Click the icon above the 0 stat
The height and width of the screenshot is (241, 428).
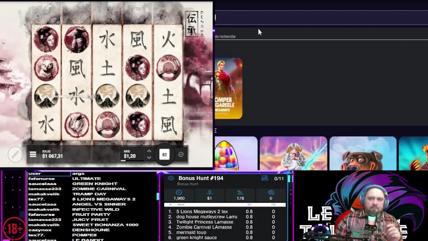pos(271,192)
